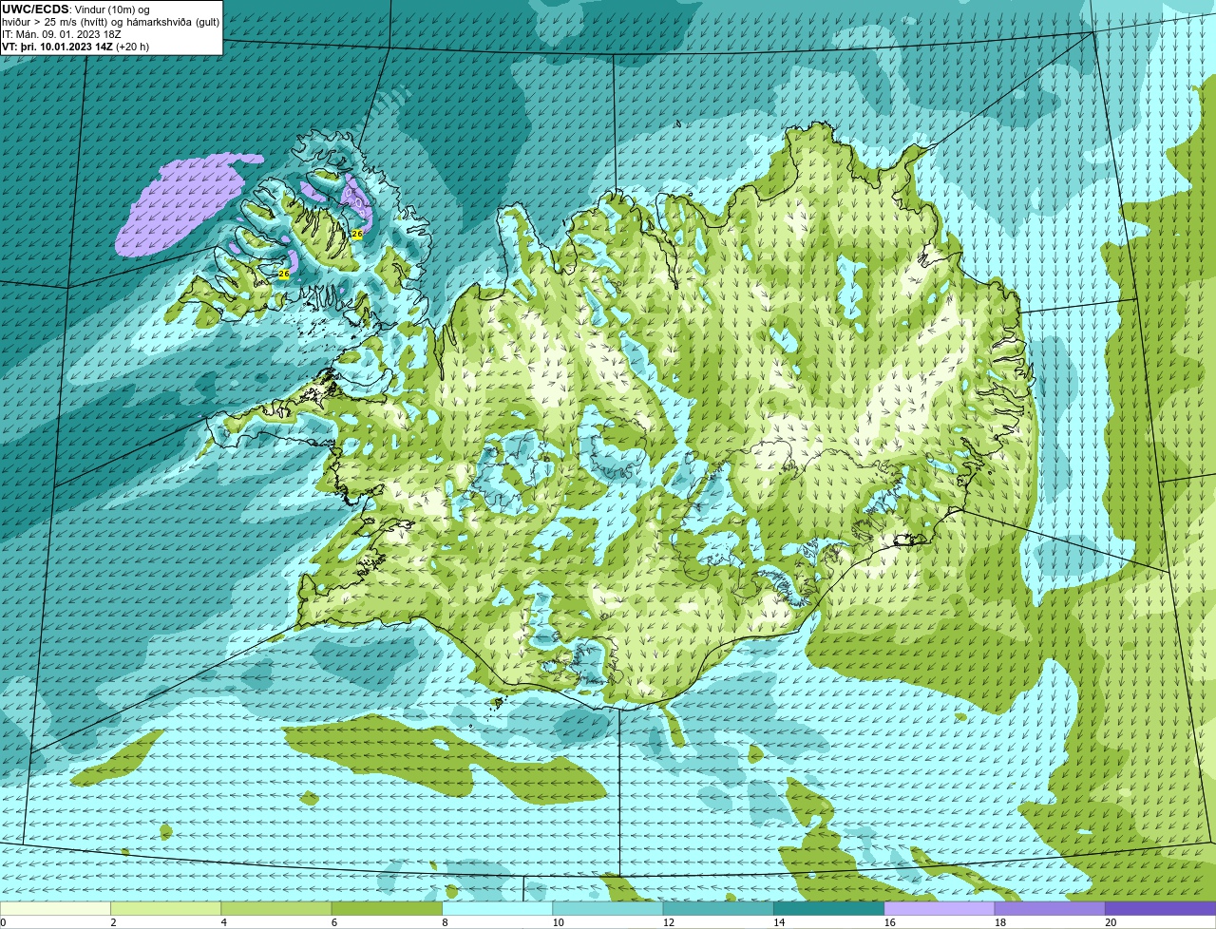Click the legend value label "16"
The height and width of the screenshot is (929, 1216).
click(x=889, y=922)
